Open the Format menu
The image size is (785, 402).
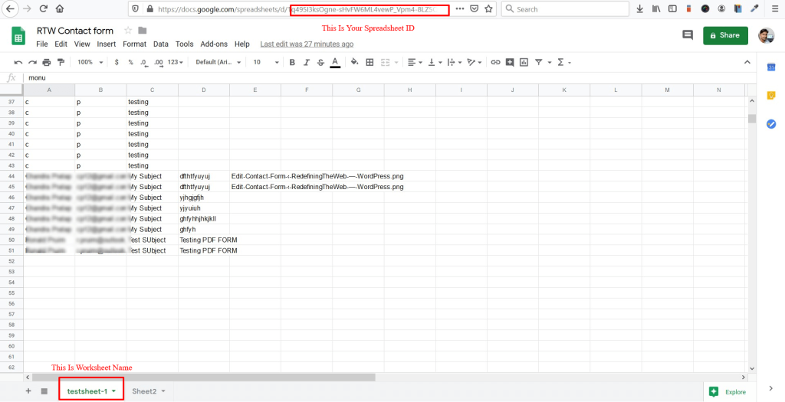pyautogui.click(x=135, y=44)
